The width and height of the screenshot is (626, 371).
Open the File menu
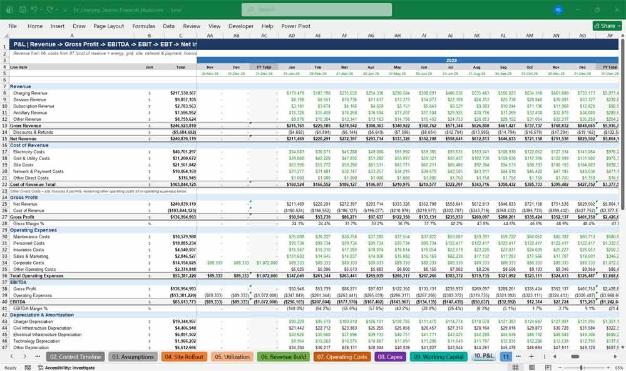[x=13, y=26]
